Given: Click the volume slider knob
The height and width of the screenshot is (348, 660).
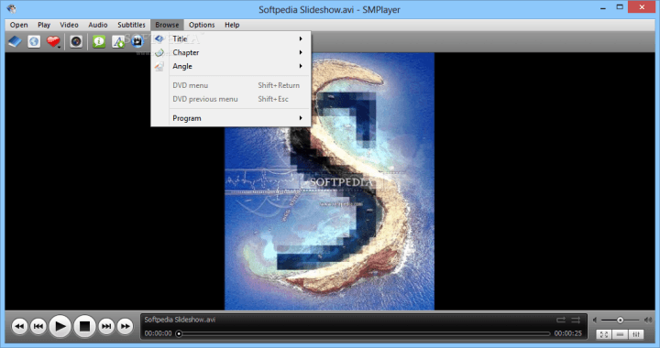Looking at the screenshot, I should [x=620, y=321].
